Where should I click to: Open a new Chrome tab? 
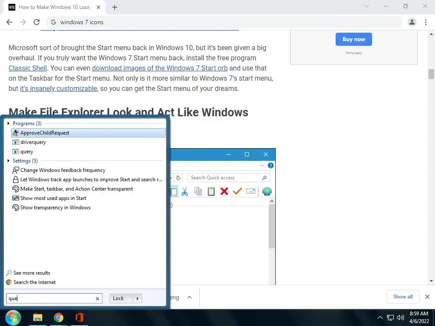pyautogui.click(x=115, y=8)
